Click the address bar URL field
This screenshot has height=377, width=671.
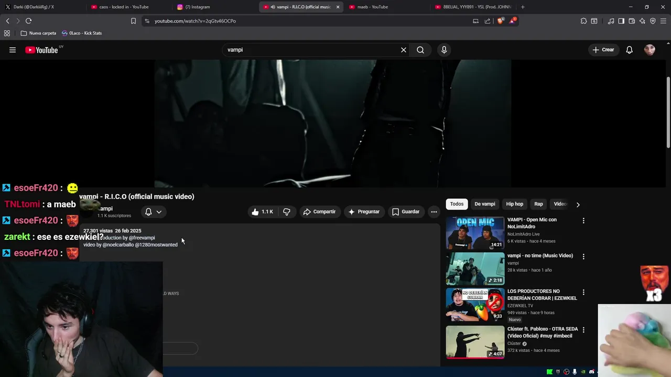[309, 21]
